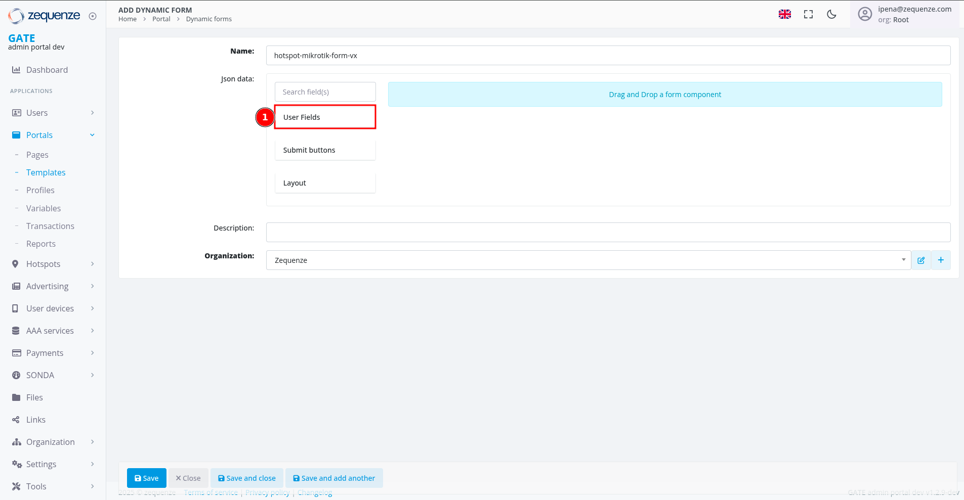Click the UK flag language icon
Screen dimensions: 964x500
784,14
